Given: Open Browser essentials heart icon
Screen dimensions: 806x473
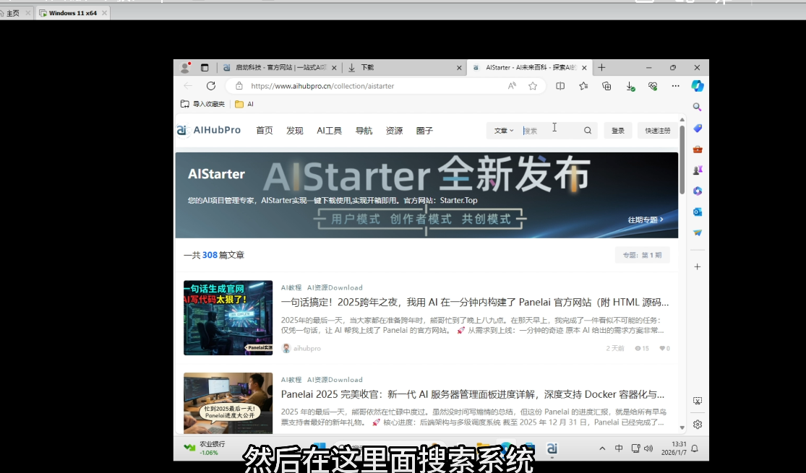Looking at the screenshot, I should coord(653,86).
